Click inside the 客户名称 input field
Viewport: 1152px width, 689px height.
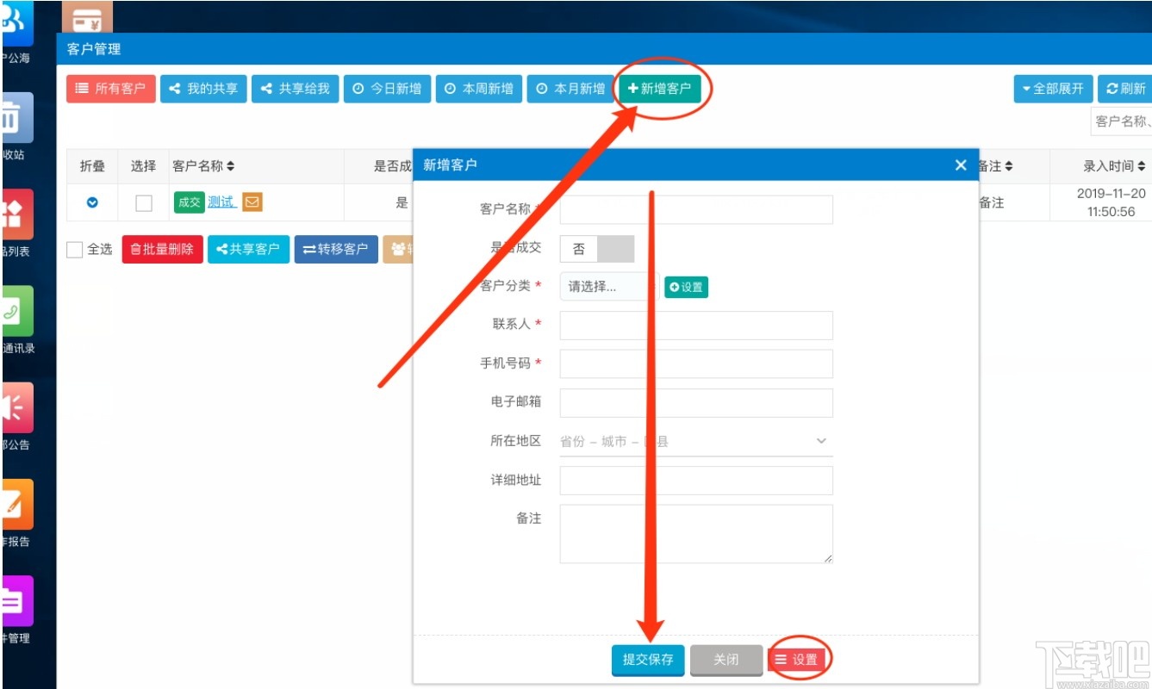click(694, 209)
